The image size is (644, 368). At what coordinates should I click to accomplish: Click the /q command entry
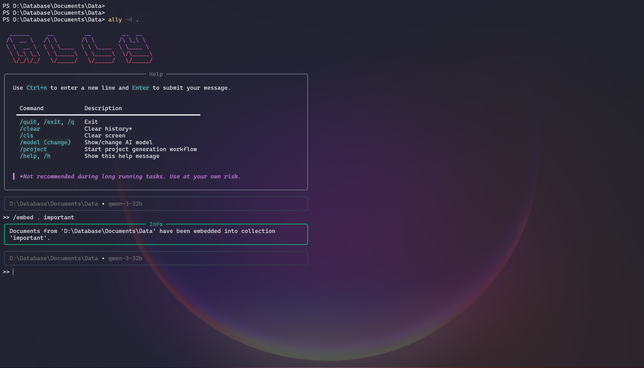pyautogui.click(x=71, y=122)
